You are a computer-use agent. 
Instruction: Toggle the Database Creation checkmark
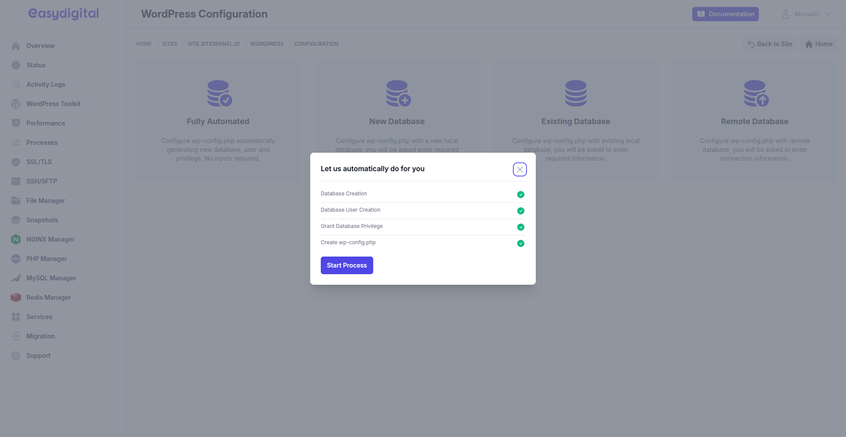click(x=520, y=194)
